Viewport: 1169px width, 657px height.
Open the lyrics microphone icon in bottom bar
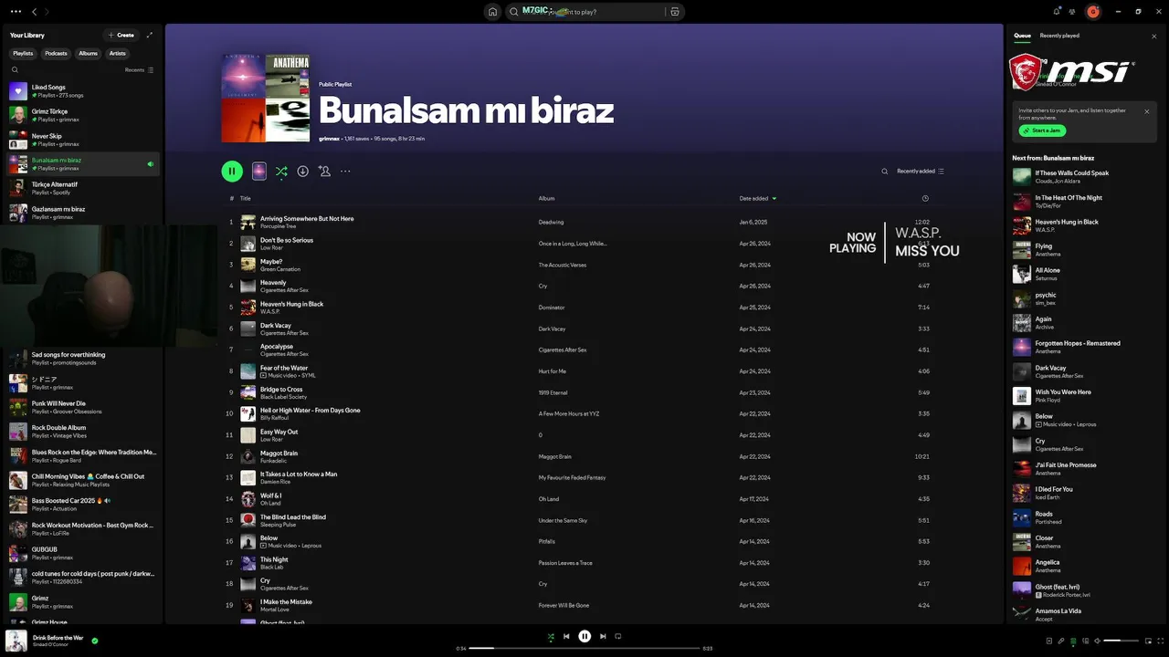[1061, 641]
